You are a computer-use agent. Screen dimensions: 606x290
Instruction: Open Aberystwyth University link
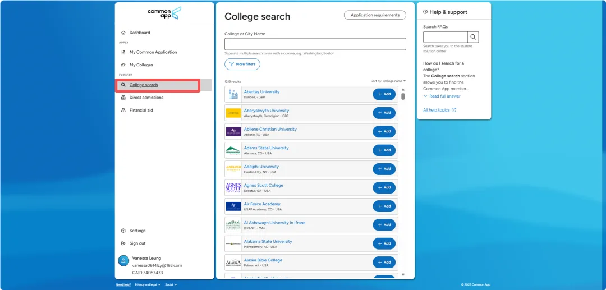267,111
